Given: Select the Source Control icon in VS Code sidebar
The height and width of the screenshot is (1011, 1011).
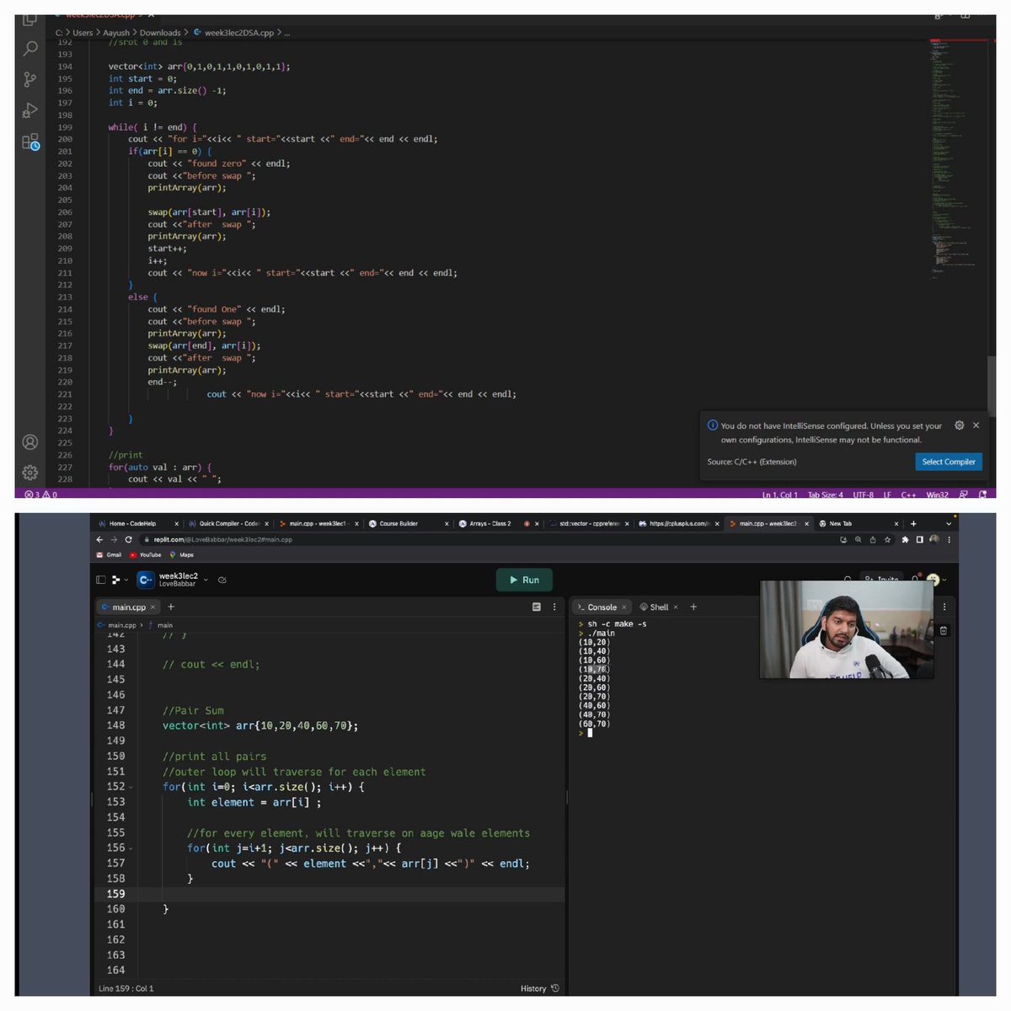Looking at the screenshot, I should coord(30,78).
